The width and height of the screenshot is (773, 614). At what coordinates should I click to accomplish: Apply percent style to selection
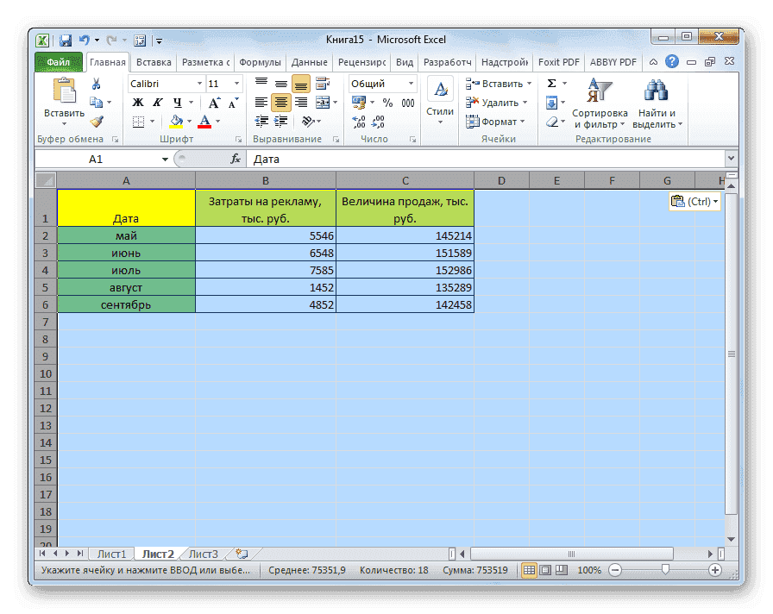point(386,102)
